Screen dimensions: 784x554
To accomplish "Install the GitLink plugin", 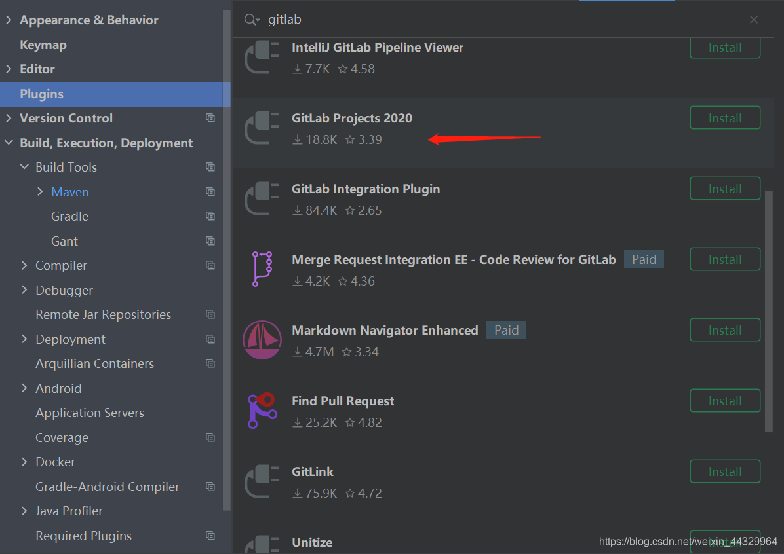I will click(x=725, y=471).
